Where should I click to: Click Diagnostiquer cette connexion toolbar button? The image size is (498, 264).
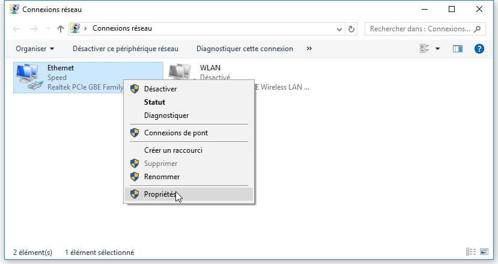(x=244, y=49)
